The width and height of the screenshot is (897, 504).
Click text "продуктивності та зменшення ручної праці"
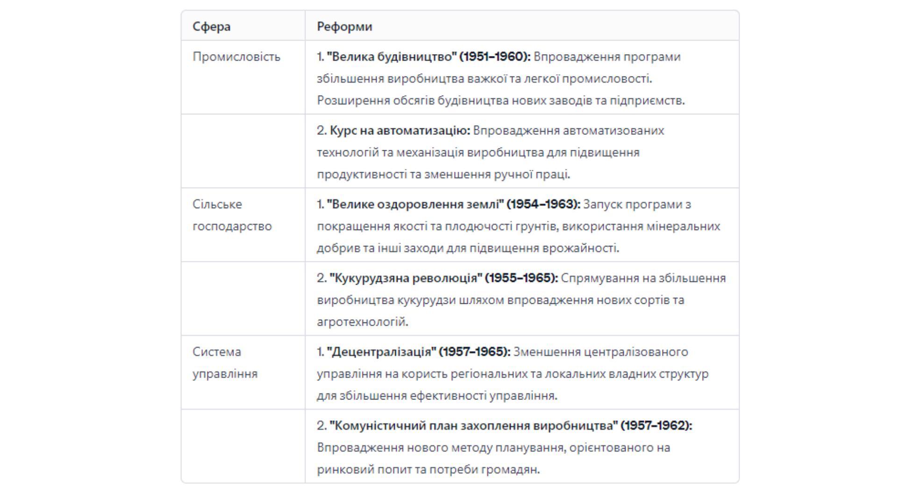pyautogui.click(x=443, y=174)
